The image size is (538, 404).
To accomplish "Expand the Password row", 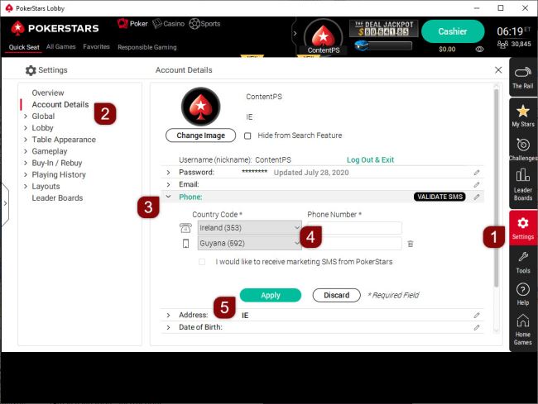I will (x=168, y=173).
